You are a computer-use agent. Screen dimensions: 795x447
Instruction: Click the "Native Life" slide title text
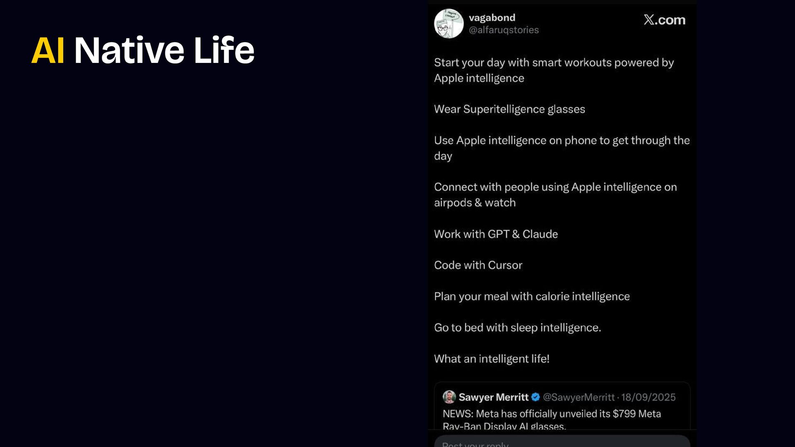pyautogui.click(x=164, y=50)
